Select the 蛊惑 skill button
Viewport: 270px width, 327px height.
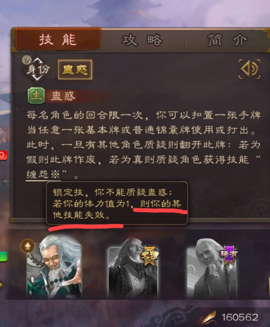[x=75, y=69]
